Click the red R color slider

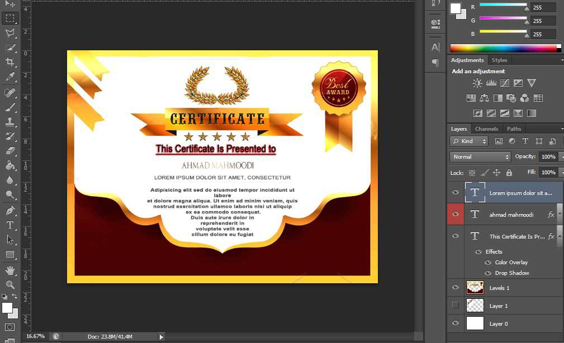pos(503,4)
